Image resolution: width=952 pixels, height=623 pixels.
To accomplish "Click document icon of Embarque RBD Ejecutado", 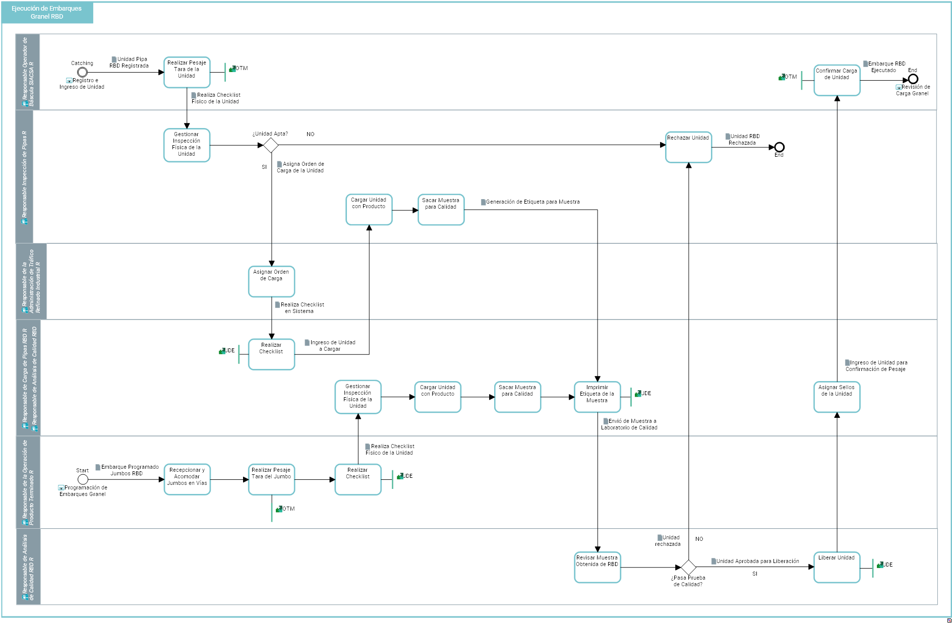I will coord(865,64).
